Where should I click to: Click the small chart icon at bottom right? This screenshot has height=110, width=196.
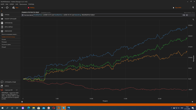tap(192, 102)
